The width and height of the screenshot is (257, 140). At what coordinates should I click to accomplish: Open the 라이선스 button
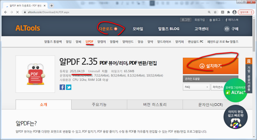point(218,87)
